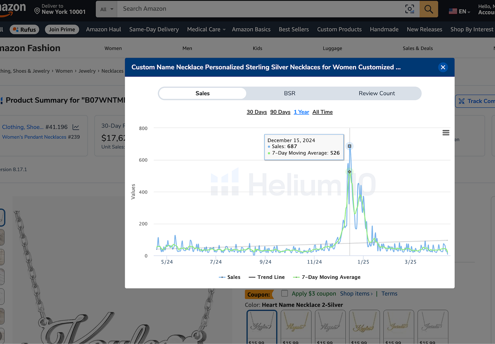The image size is (495, 344).
Task: Expand the Medical Care menu arrow
Action: click(x=224, y=30)
